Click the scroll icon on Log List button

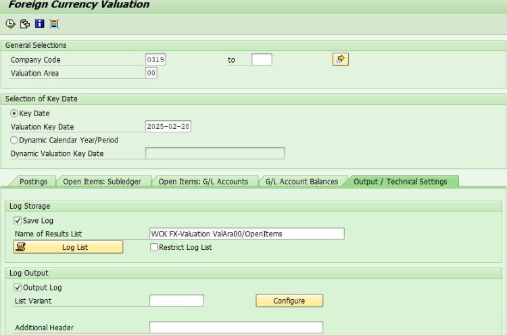(21, 247)
